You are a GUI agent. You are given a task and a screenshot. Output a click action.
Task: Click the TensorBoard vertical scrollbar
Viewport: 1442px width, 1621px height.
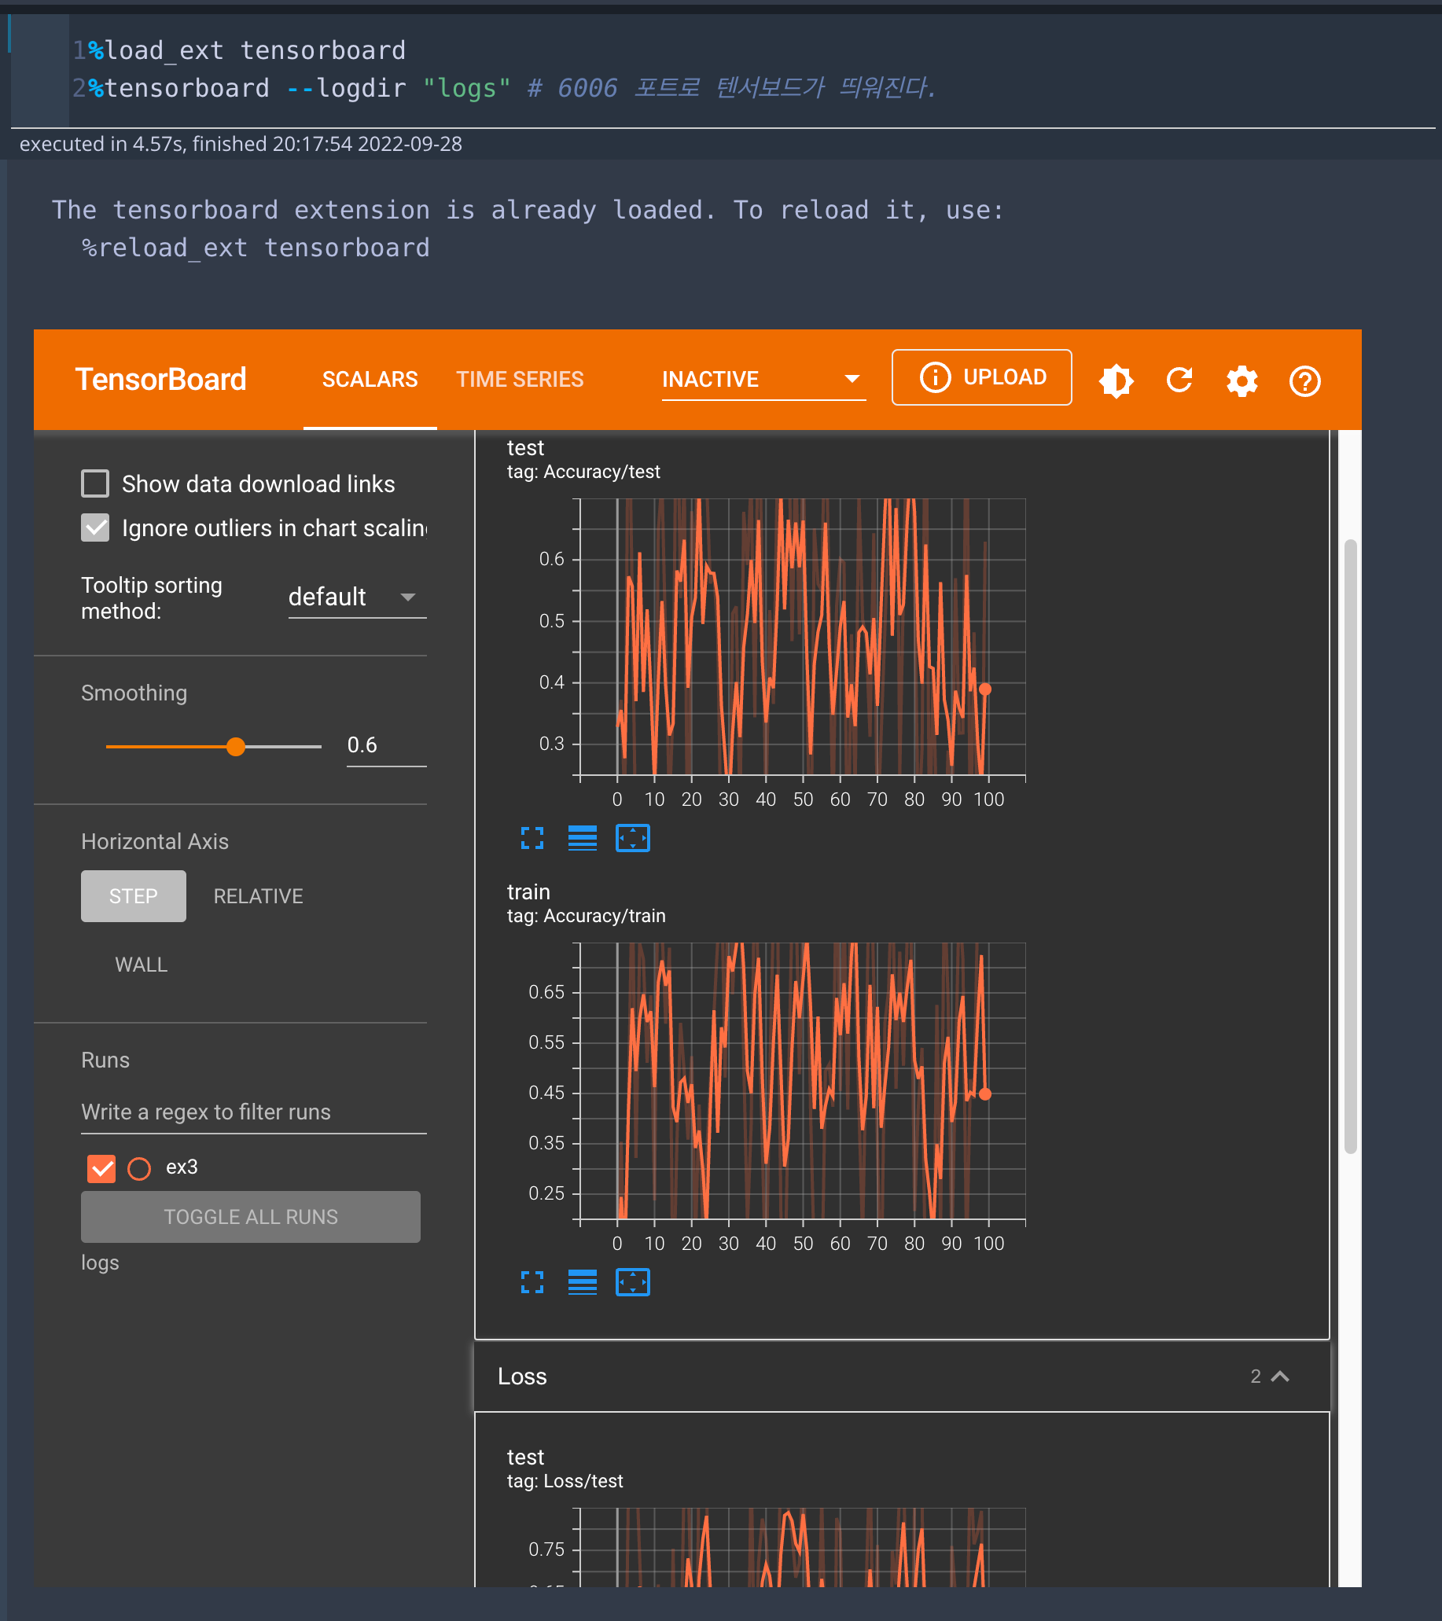1350,847
